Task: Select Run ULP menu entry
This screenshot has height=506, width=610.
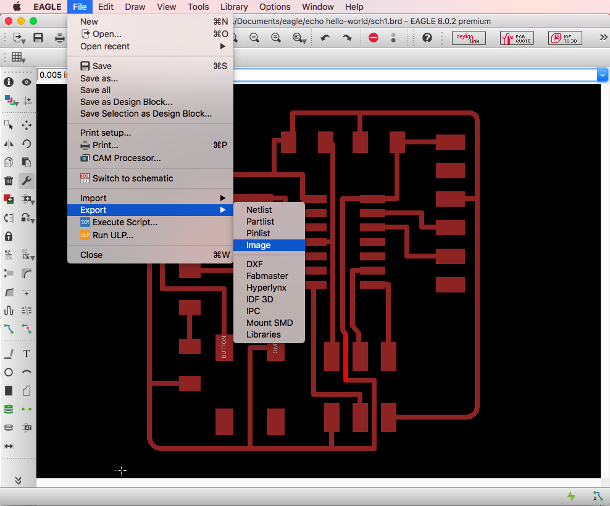Action: (150, 235)
